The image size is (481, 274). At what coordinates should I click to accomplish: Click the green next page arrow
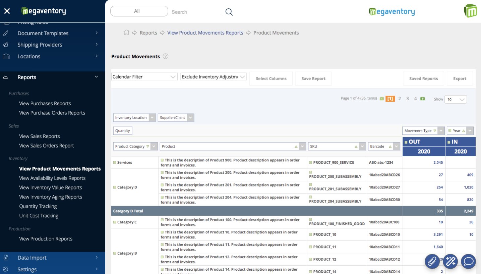[x=423, y=99]
